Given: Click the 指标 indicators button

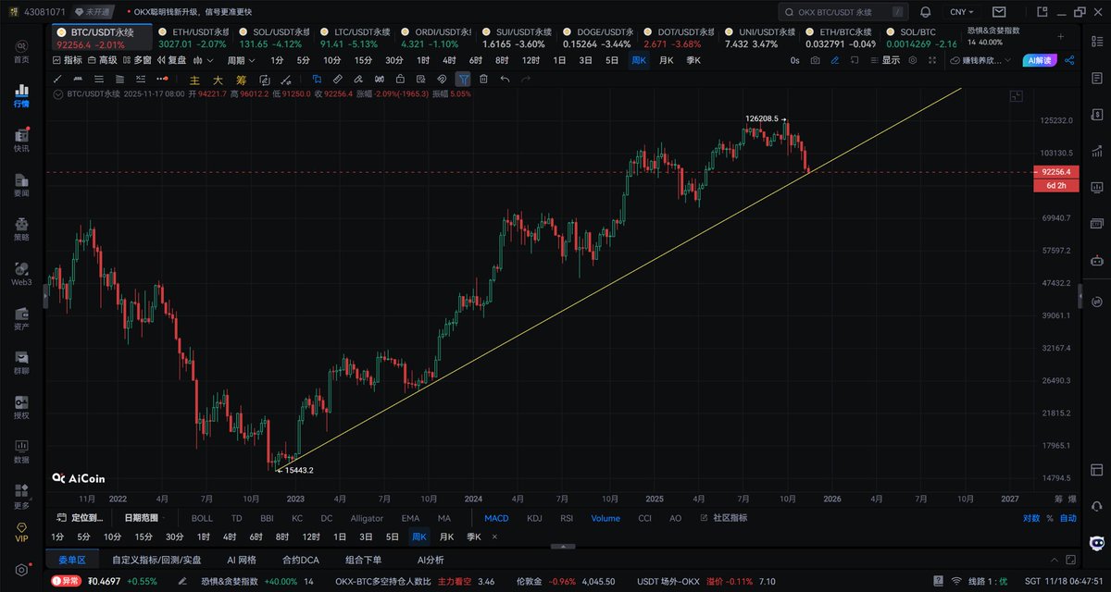Looking at the screenshot, I should pos(67,60).
